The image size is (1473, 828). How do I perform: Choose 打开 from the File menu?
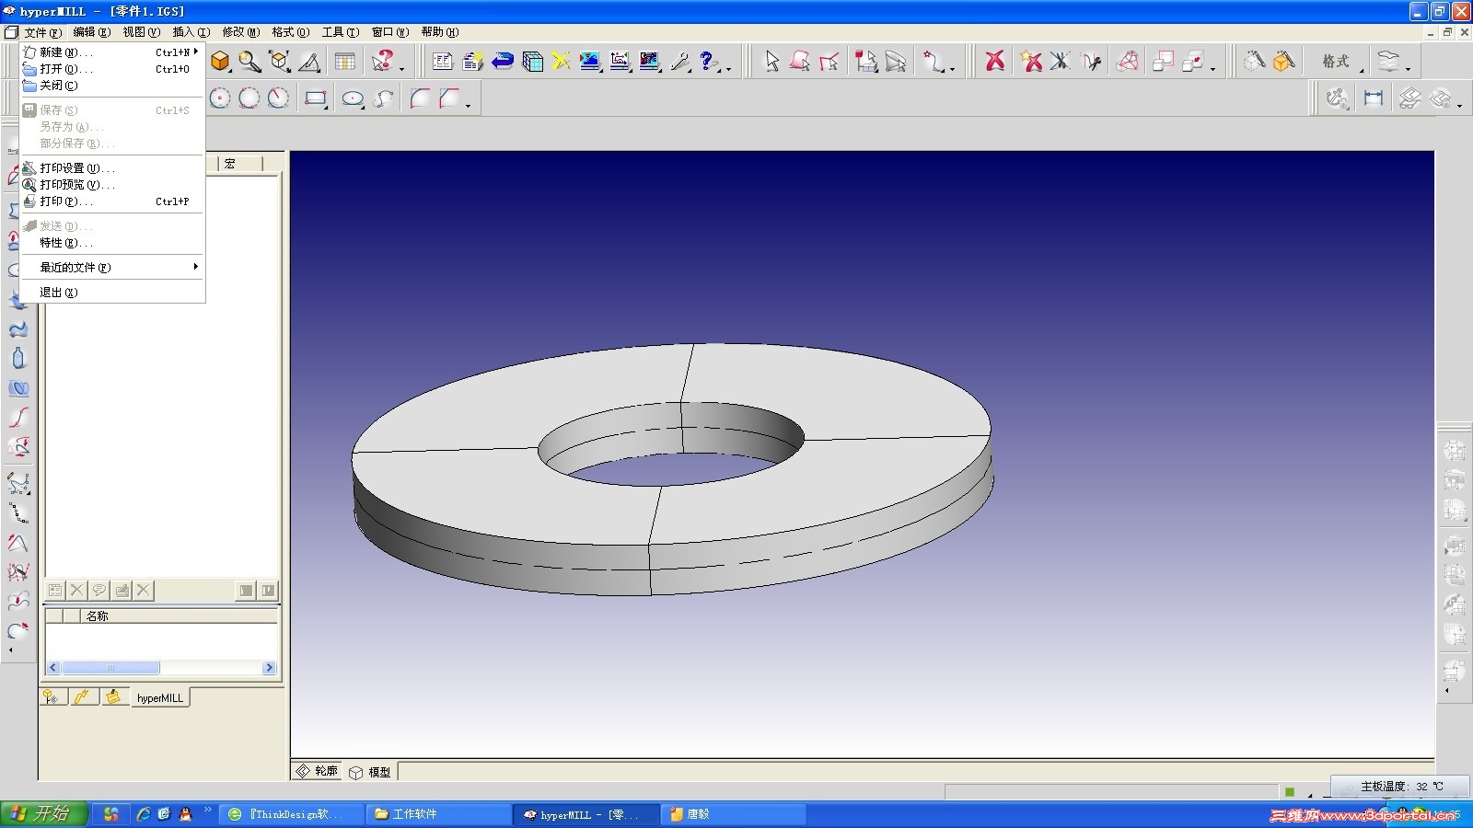(x=110, y=69)
